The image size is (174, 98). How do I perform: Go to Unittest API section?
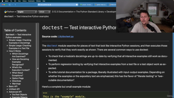(x=14, y=89)
